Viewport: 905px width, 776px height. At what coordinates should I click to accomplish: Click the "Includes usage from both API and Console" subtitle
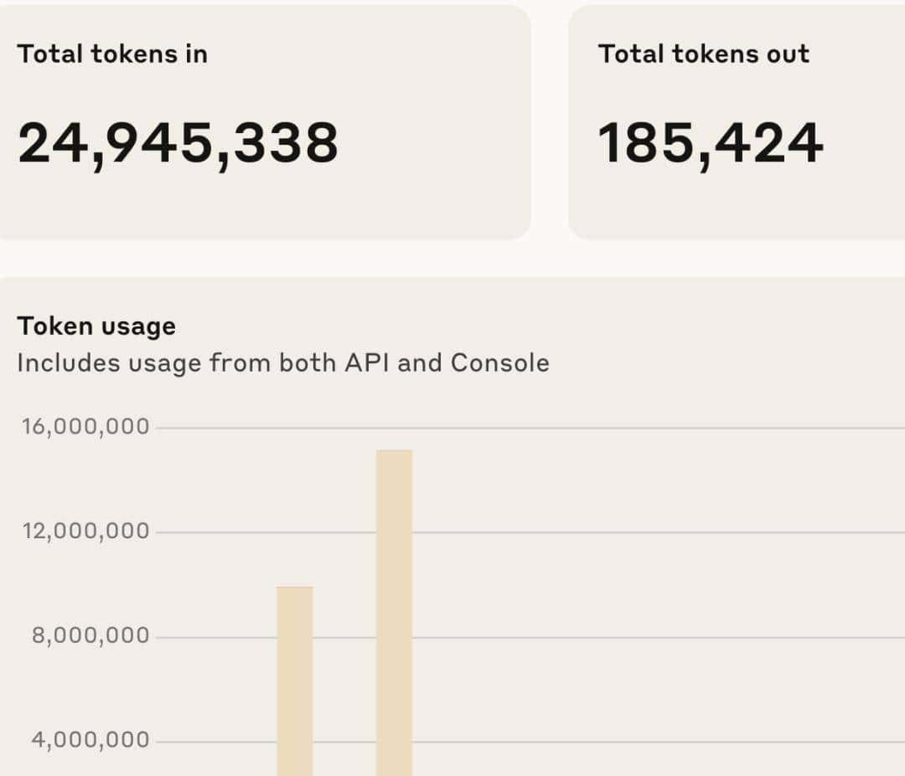[x=283, y=363]
